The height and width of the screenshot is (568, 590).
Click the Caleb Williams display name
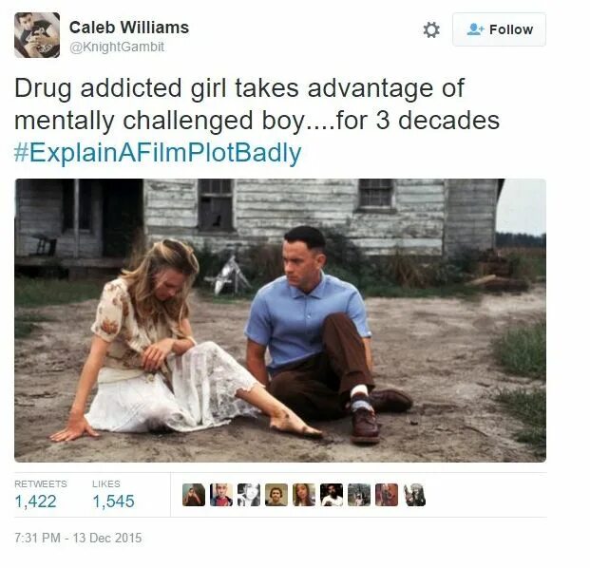[x=129, y=28]
